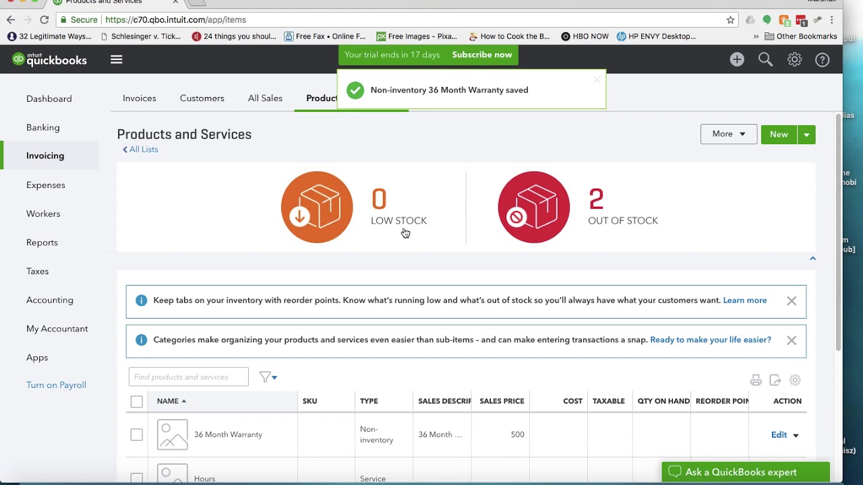The width and height of the screenshot is (863, 485).
Task: Go to Expenses in sidebar
Action: click(x=46, y=185)
